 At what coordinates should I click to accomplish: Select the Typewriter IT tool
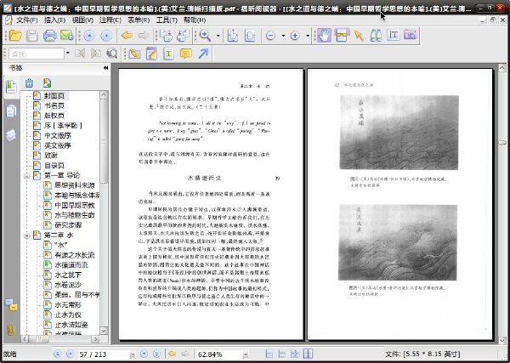point(394,35)
